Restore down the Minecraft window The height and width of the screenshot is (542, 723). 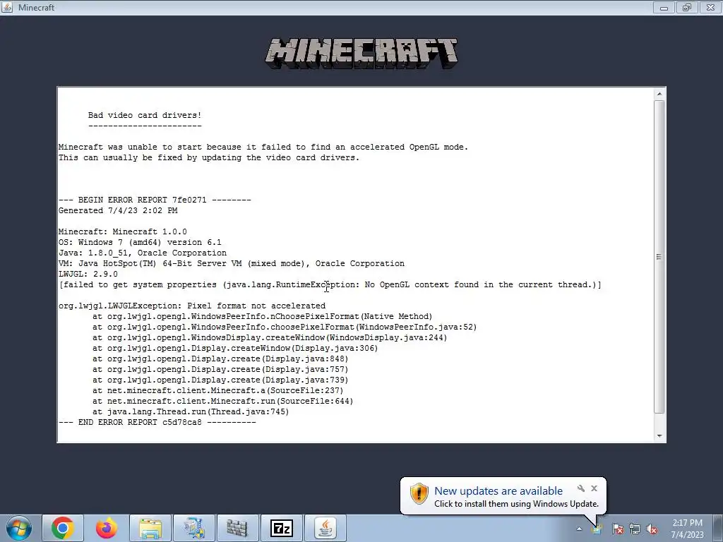[x=687, y=7]
